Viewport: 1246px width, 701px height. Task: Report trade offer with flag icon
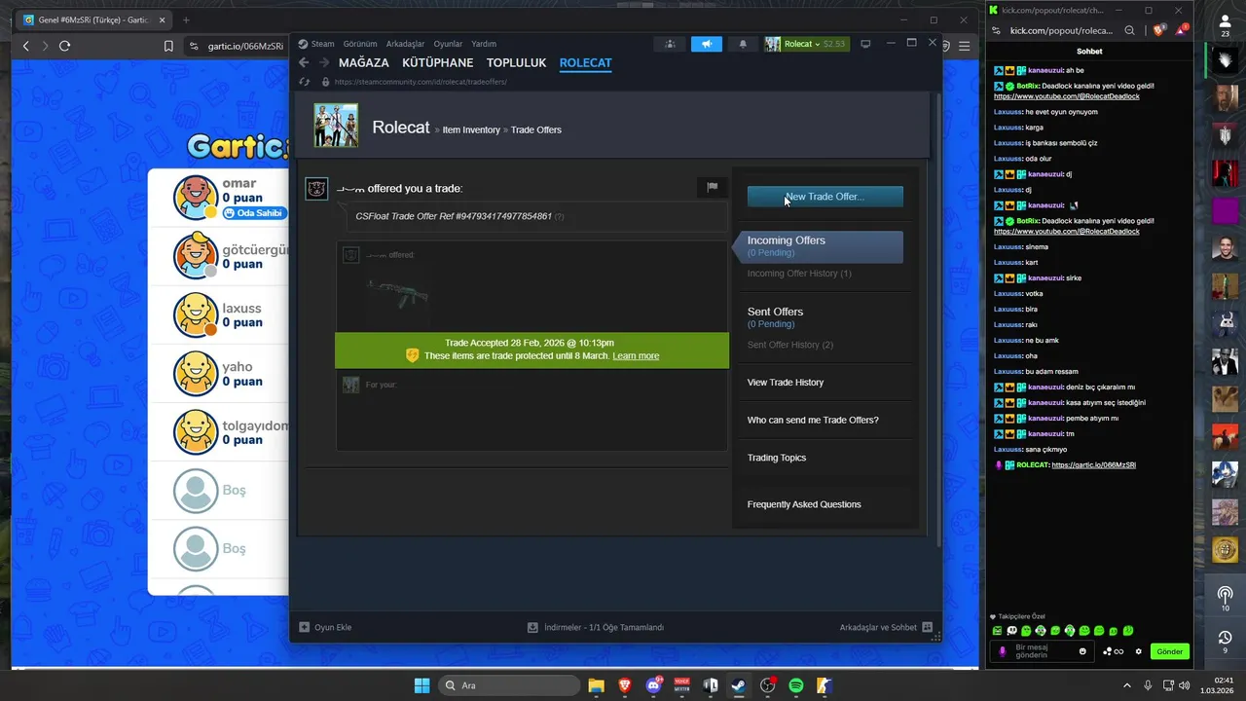tap(712, 187)
